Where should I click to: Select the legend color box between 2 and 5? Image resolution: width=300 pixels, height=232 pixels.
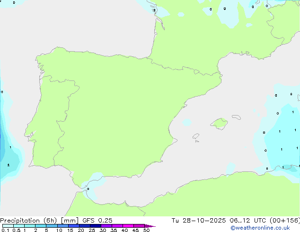coord(41,226)
